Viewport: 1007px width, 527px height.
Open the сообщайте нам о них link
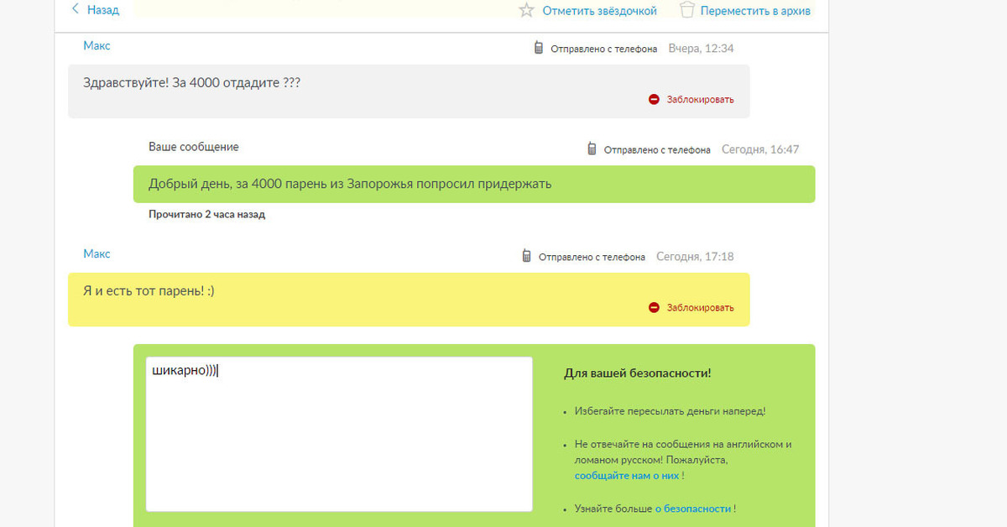tap(626, 476)
